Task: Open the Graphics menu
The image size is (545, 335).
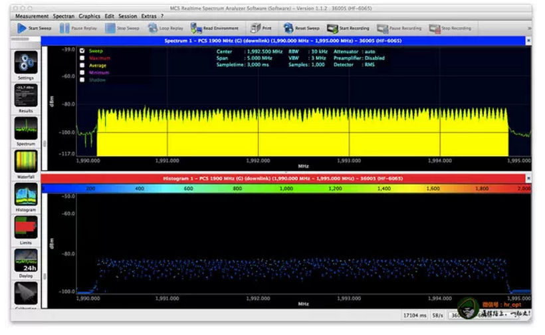Action: [89, 15]
